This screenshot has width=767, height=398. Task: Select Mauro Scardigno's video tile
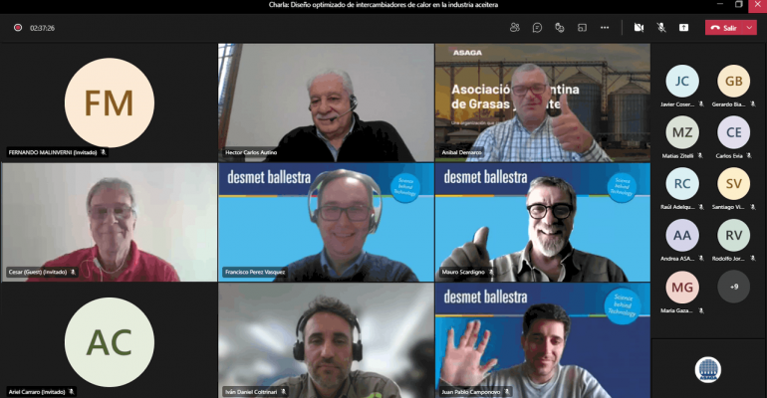point(542,223)
